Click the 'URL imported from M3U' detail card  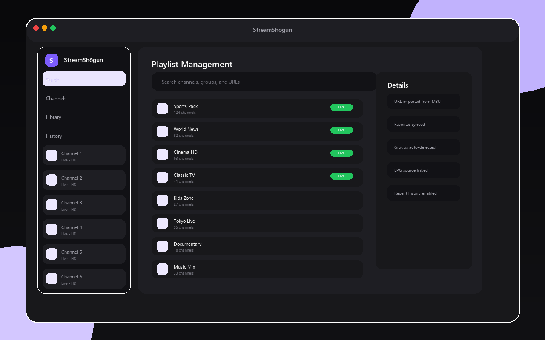tap(424, 102)
